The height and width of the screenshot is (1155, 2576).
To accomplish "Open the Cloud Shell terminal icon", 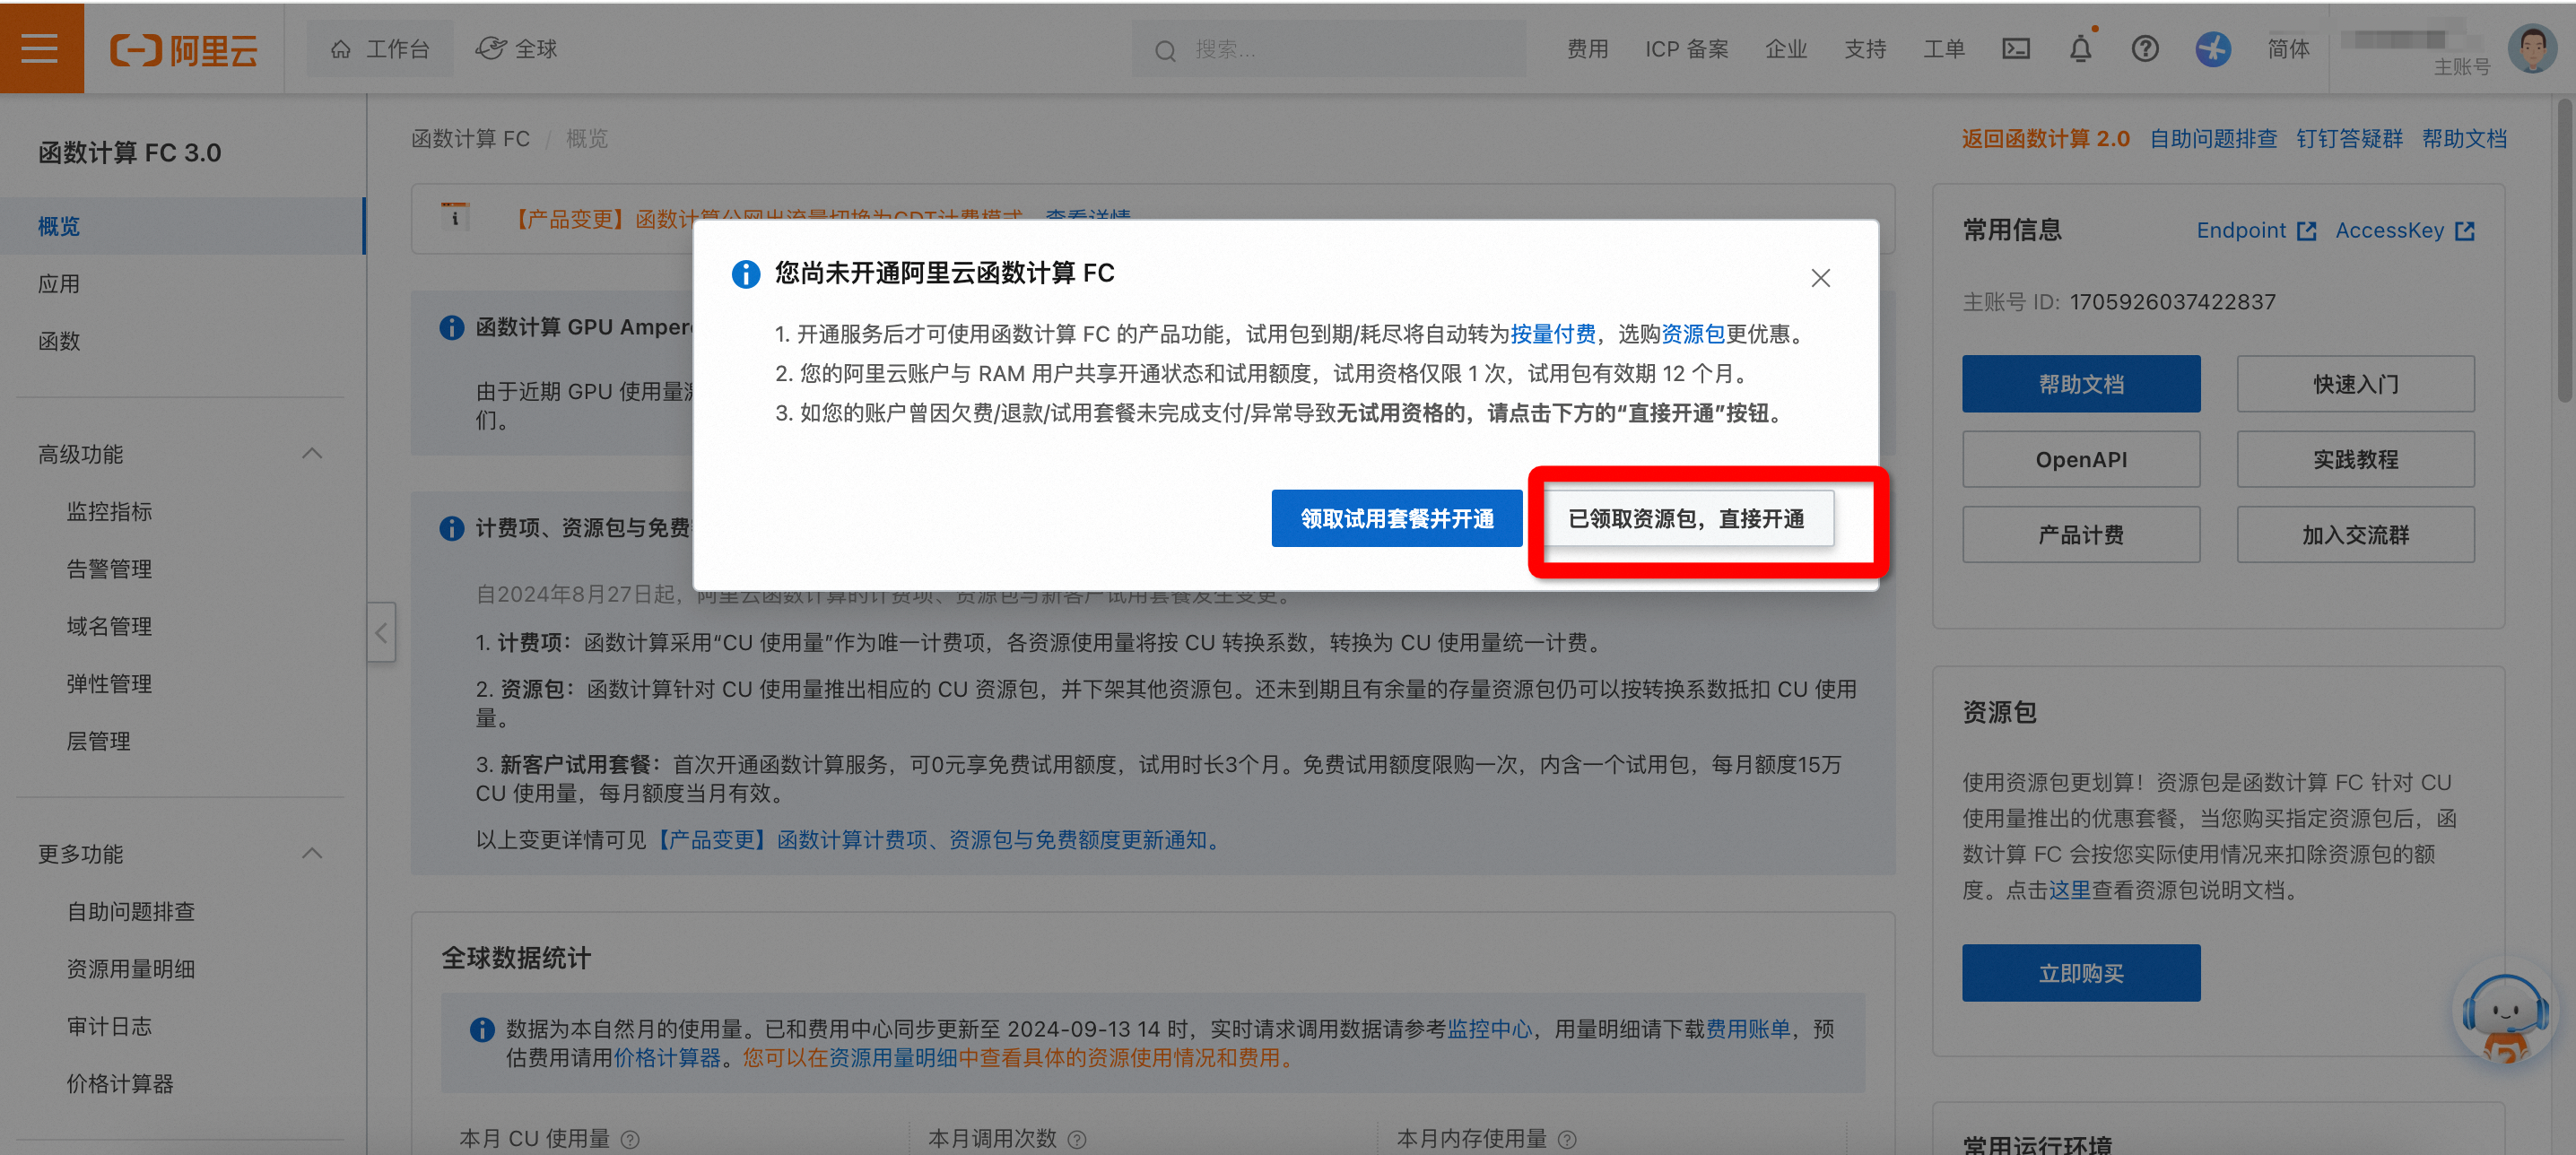I will (2015, 49).
